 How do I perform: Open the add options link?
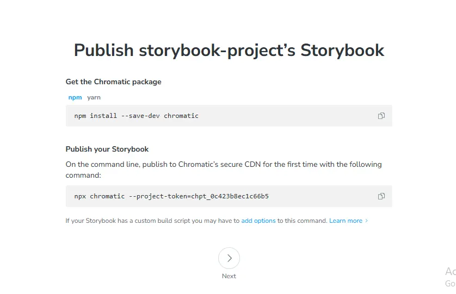point(258,221)
